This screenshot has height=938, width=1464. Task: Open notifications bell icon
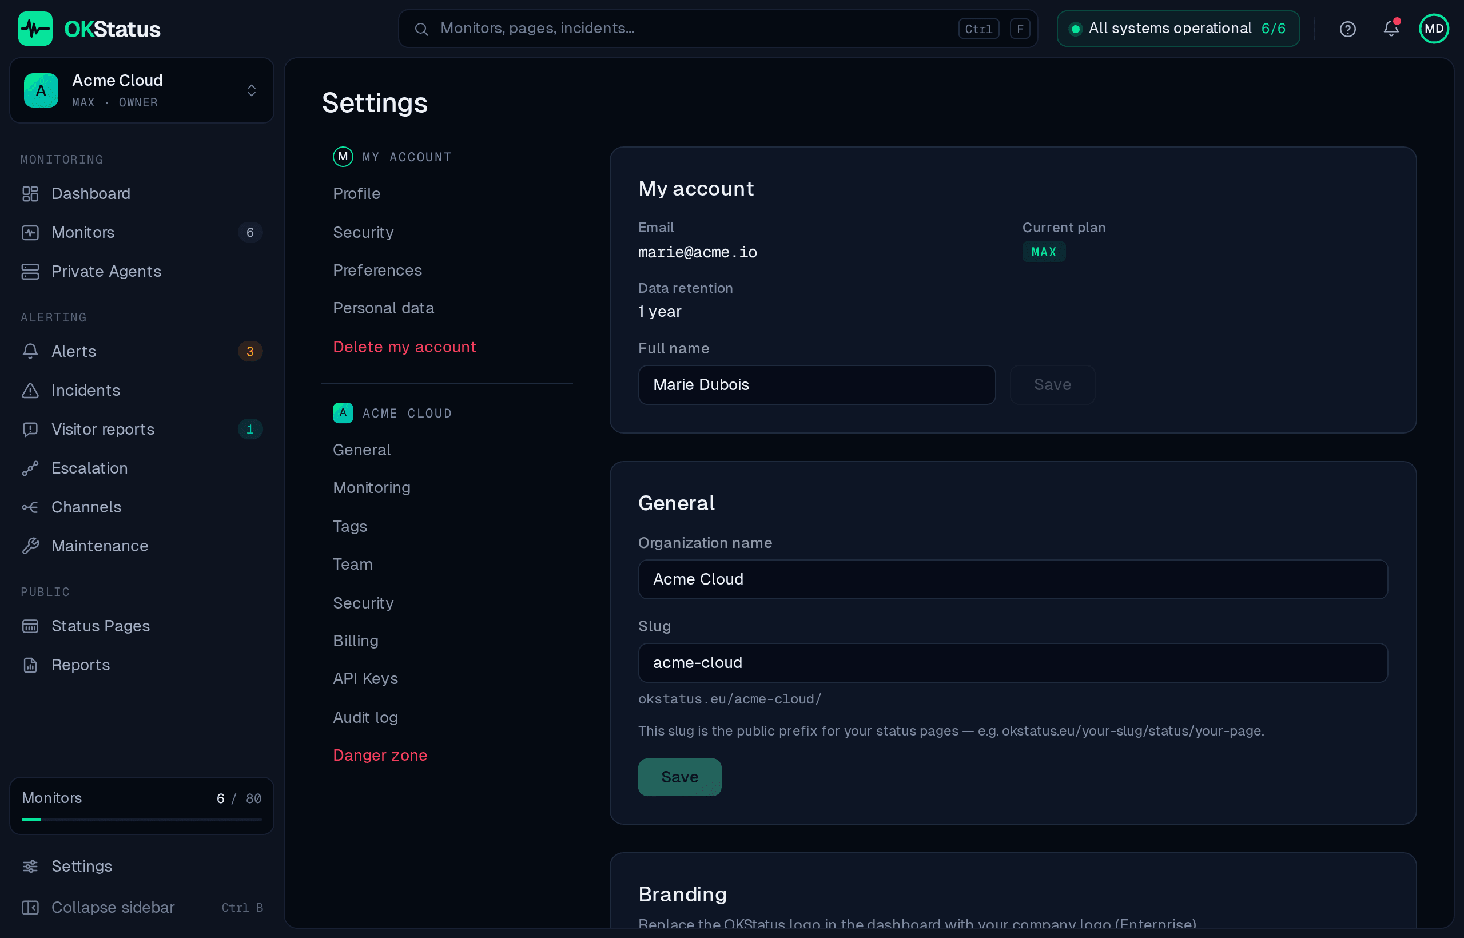[1391, 28]
